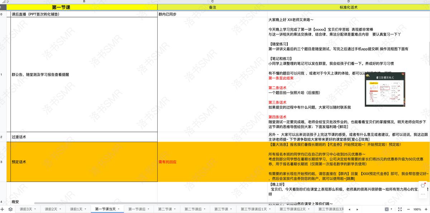Click the 100% zoom level control

[417, 209]
